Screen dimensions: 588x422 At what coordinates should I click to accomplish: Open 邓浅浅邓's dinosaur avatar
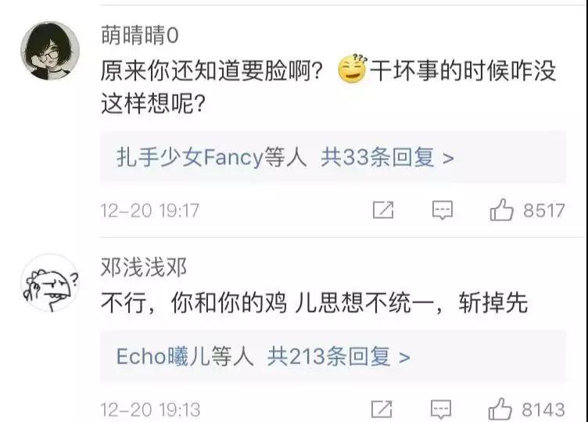[50, 283]
